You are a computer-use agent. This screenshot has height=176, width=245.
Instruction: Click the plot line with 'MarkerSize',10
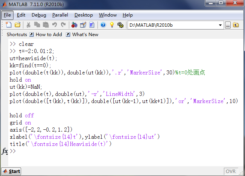pyautogui.click(x=124, y=101)
